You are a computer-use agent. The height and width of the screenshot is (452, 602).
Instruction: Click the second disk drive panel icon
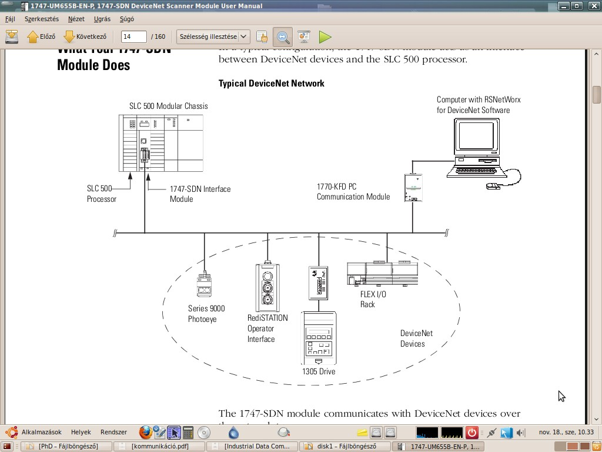click(x=390, y=433)
